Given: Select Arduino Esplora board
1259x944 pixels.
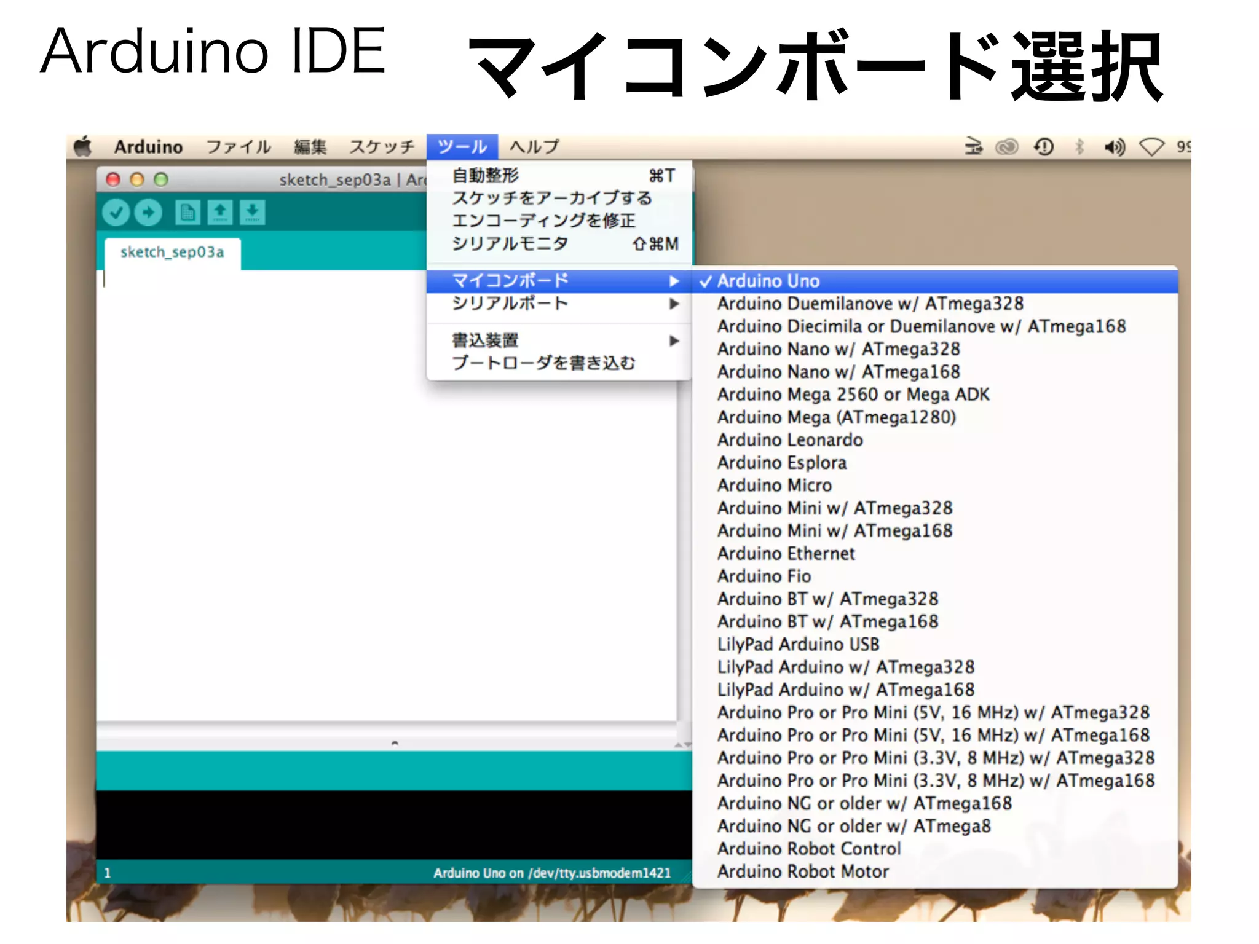Looking at the screenshot, I should [x=935, y=463].
